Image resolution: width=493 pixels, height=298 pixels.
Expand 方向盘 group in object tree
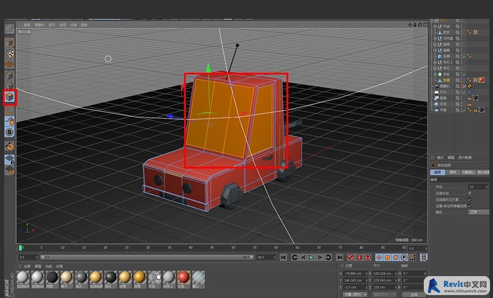436,38
